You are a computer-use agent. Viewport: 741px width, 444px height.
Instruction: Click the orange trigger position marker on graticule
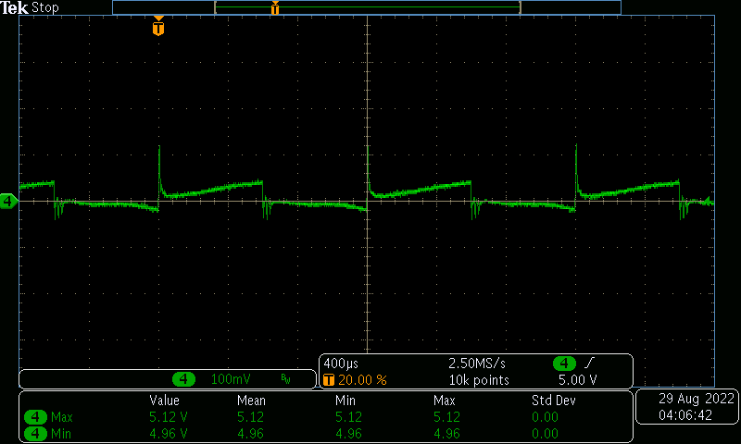pyautogui.click(x=158, y=26)
